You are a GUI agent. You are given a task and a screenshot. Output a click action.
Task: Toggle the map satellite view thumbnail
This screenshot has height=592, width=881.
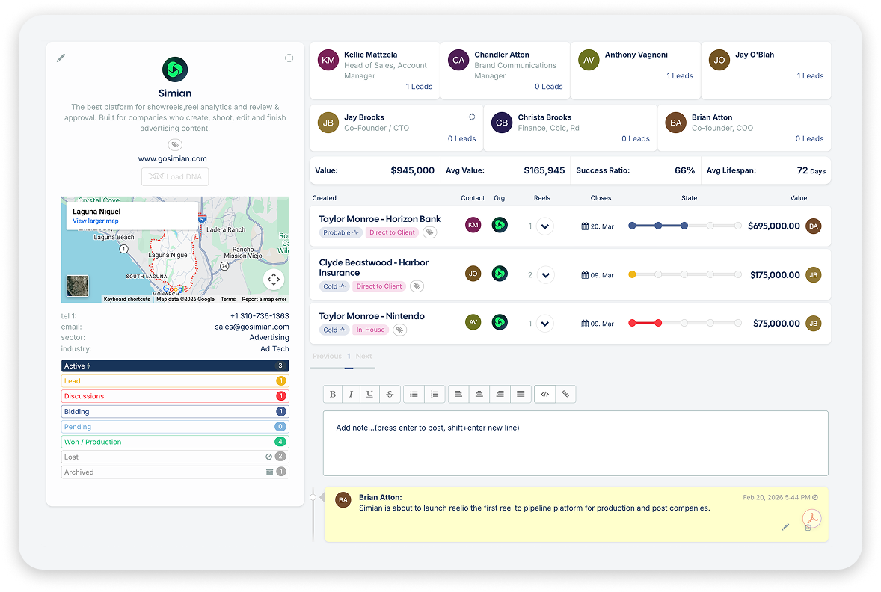[77, 286]
